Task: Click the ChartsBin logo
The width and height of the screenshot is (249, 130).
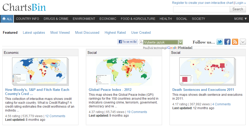Action: coord(24,7)
